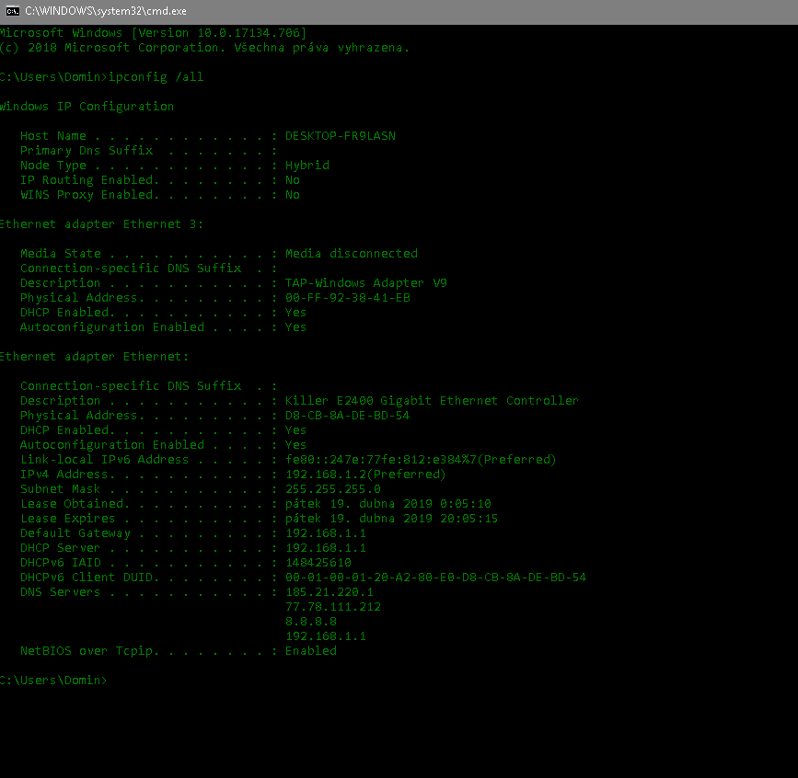
Task: Click the host name DESKTOP-FR9LASN
Action: tap(340, 136)
